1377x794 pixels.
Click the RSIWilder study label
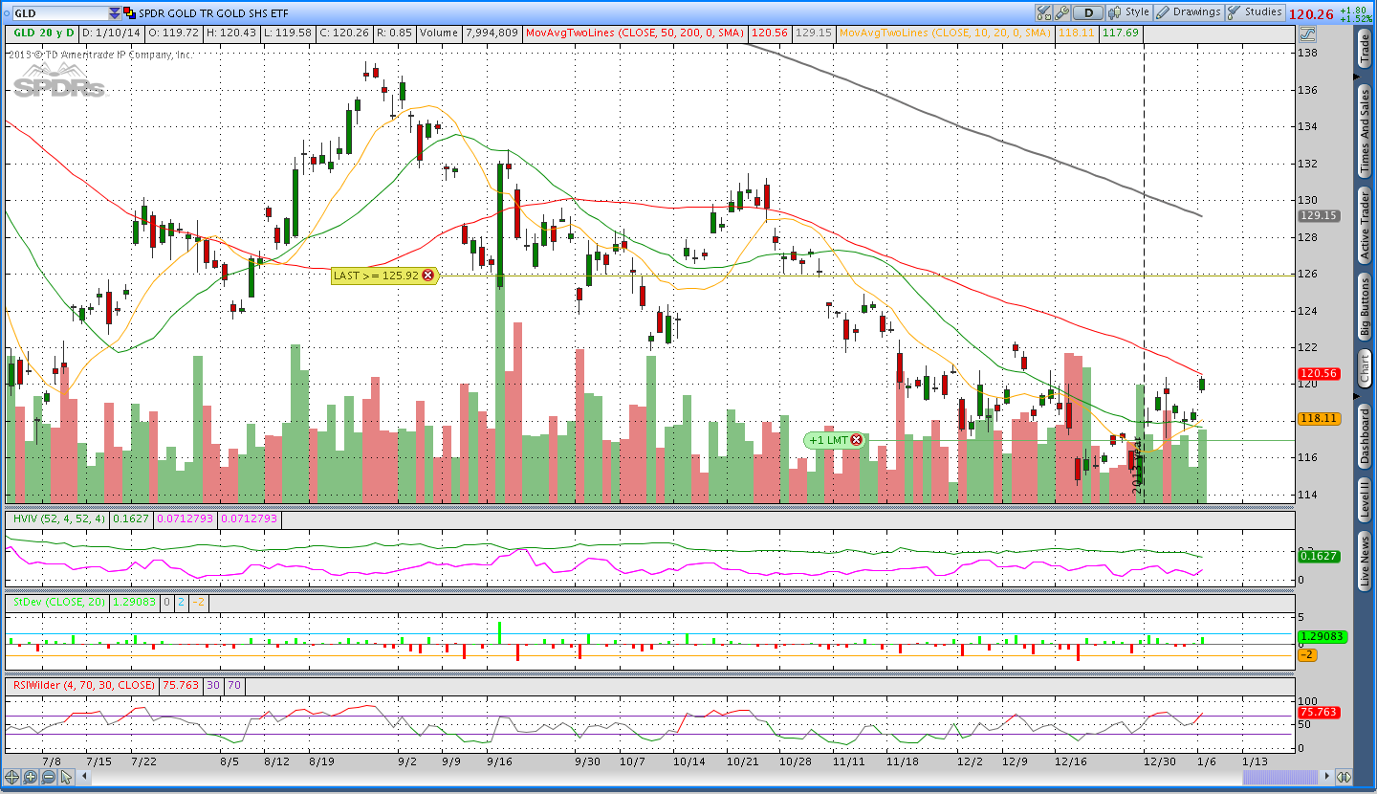[x=81, y=685]
